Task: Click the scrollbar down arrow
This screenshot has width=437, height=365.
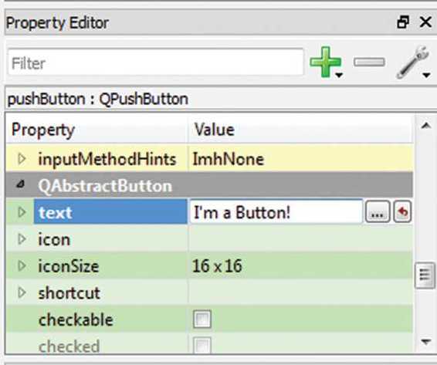Action: pos(425,341)
